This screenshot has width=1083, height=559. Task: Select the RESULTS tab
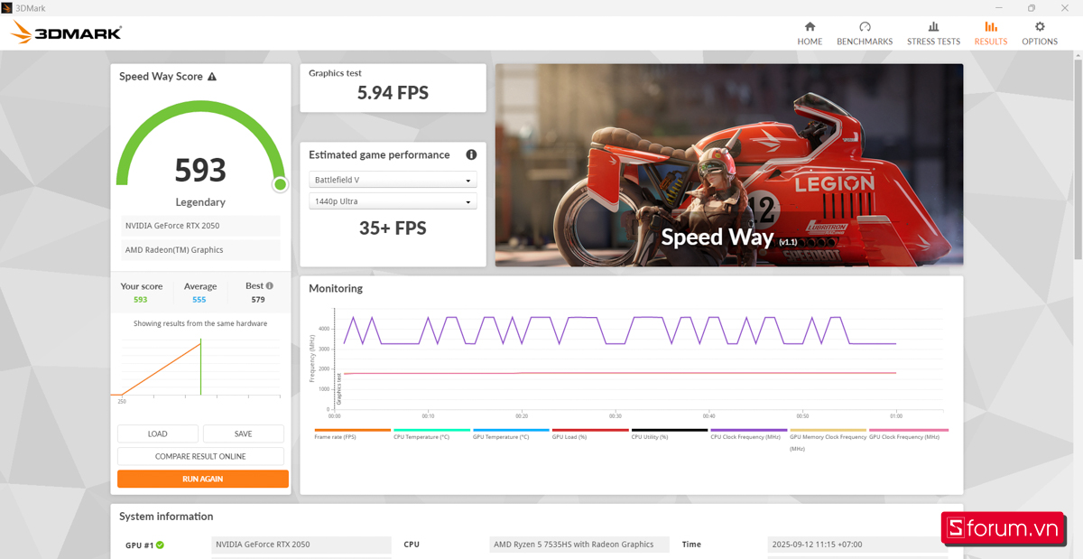(x=991, y=33)
